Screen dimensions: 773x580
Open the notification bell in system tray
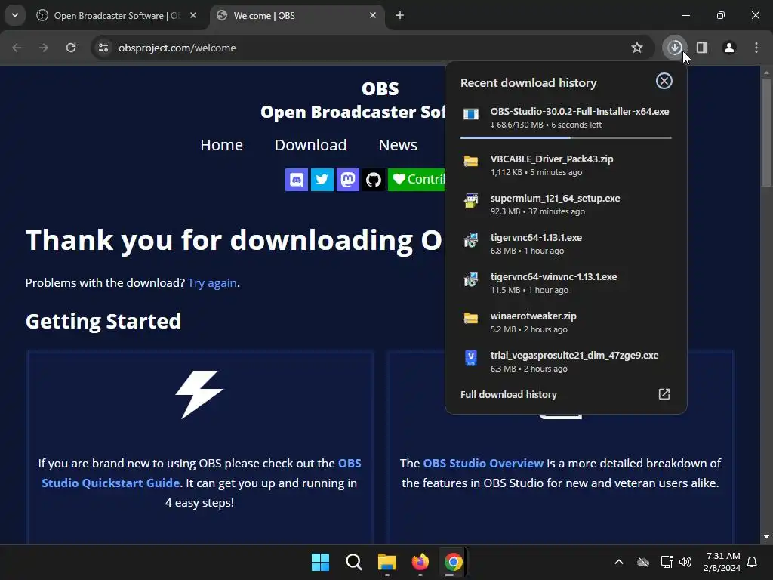coord(753,562)
